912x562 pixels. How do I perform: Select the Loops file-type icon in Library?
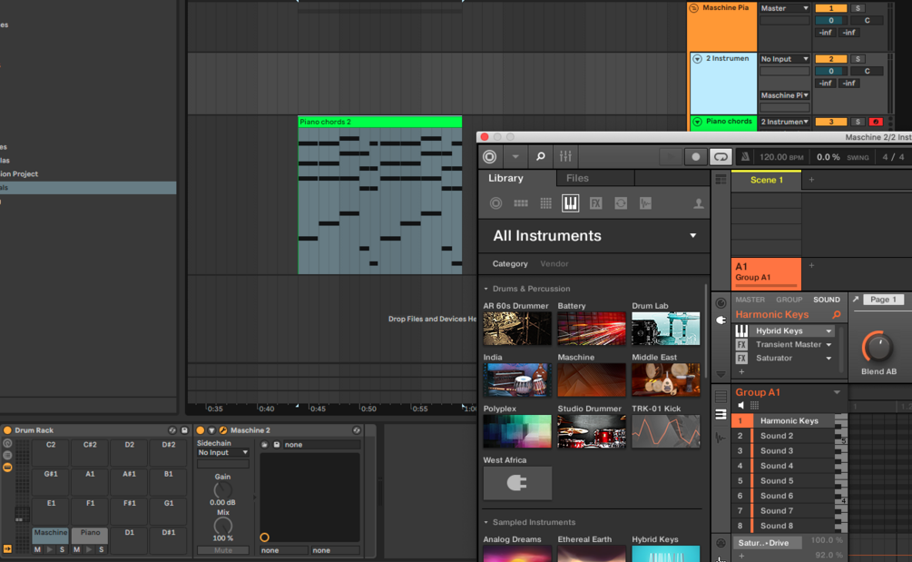click(621, 203)
